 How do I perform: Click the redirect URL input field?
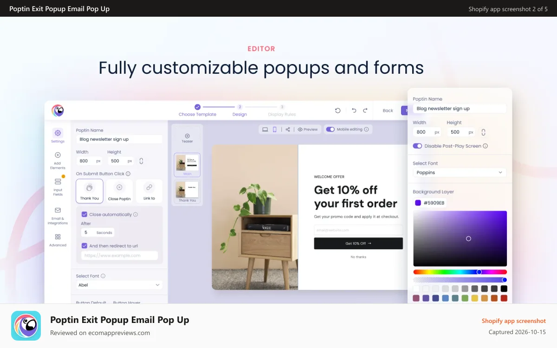tap(119, 256)
